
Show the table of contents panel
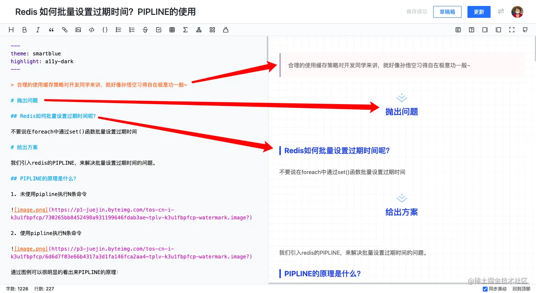pos(458,30)
